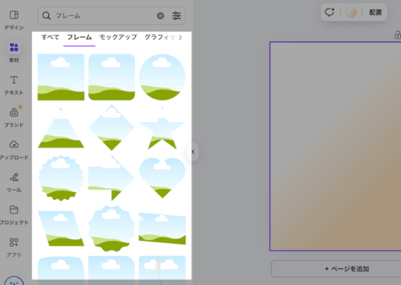Open the テキスト (Text) sidebar tool
Viewport: 401px width, 285px height.
coord(14,85)
